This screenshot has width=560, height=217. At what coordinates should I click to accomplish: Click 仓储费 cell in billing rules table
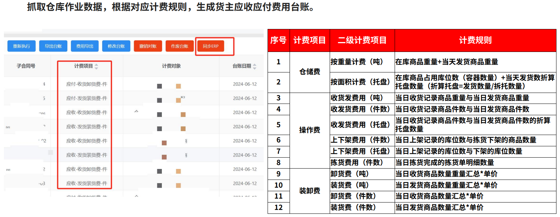(310, 72)
